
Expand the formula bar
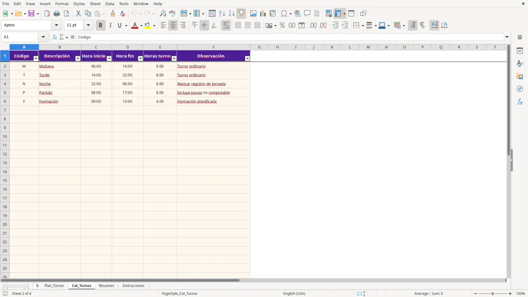click(507, 37)
